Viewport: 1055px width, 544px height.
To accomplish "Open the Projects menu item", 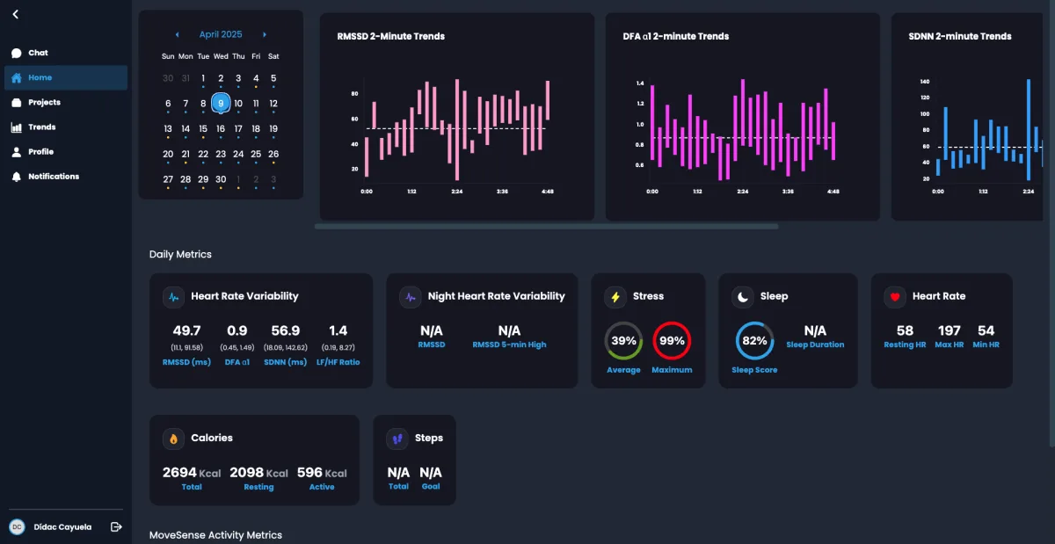I will tap(66, 102).
